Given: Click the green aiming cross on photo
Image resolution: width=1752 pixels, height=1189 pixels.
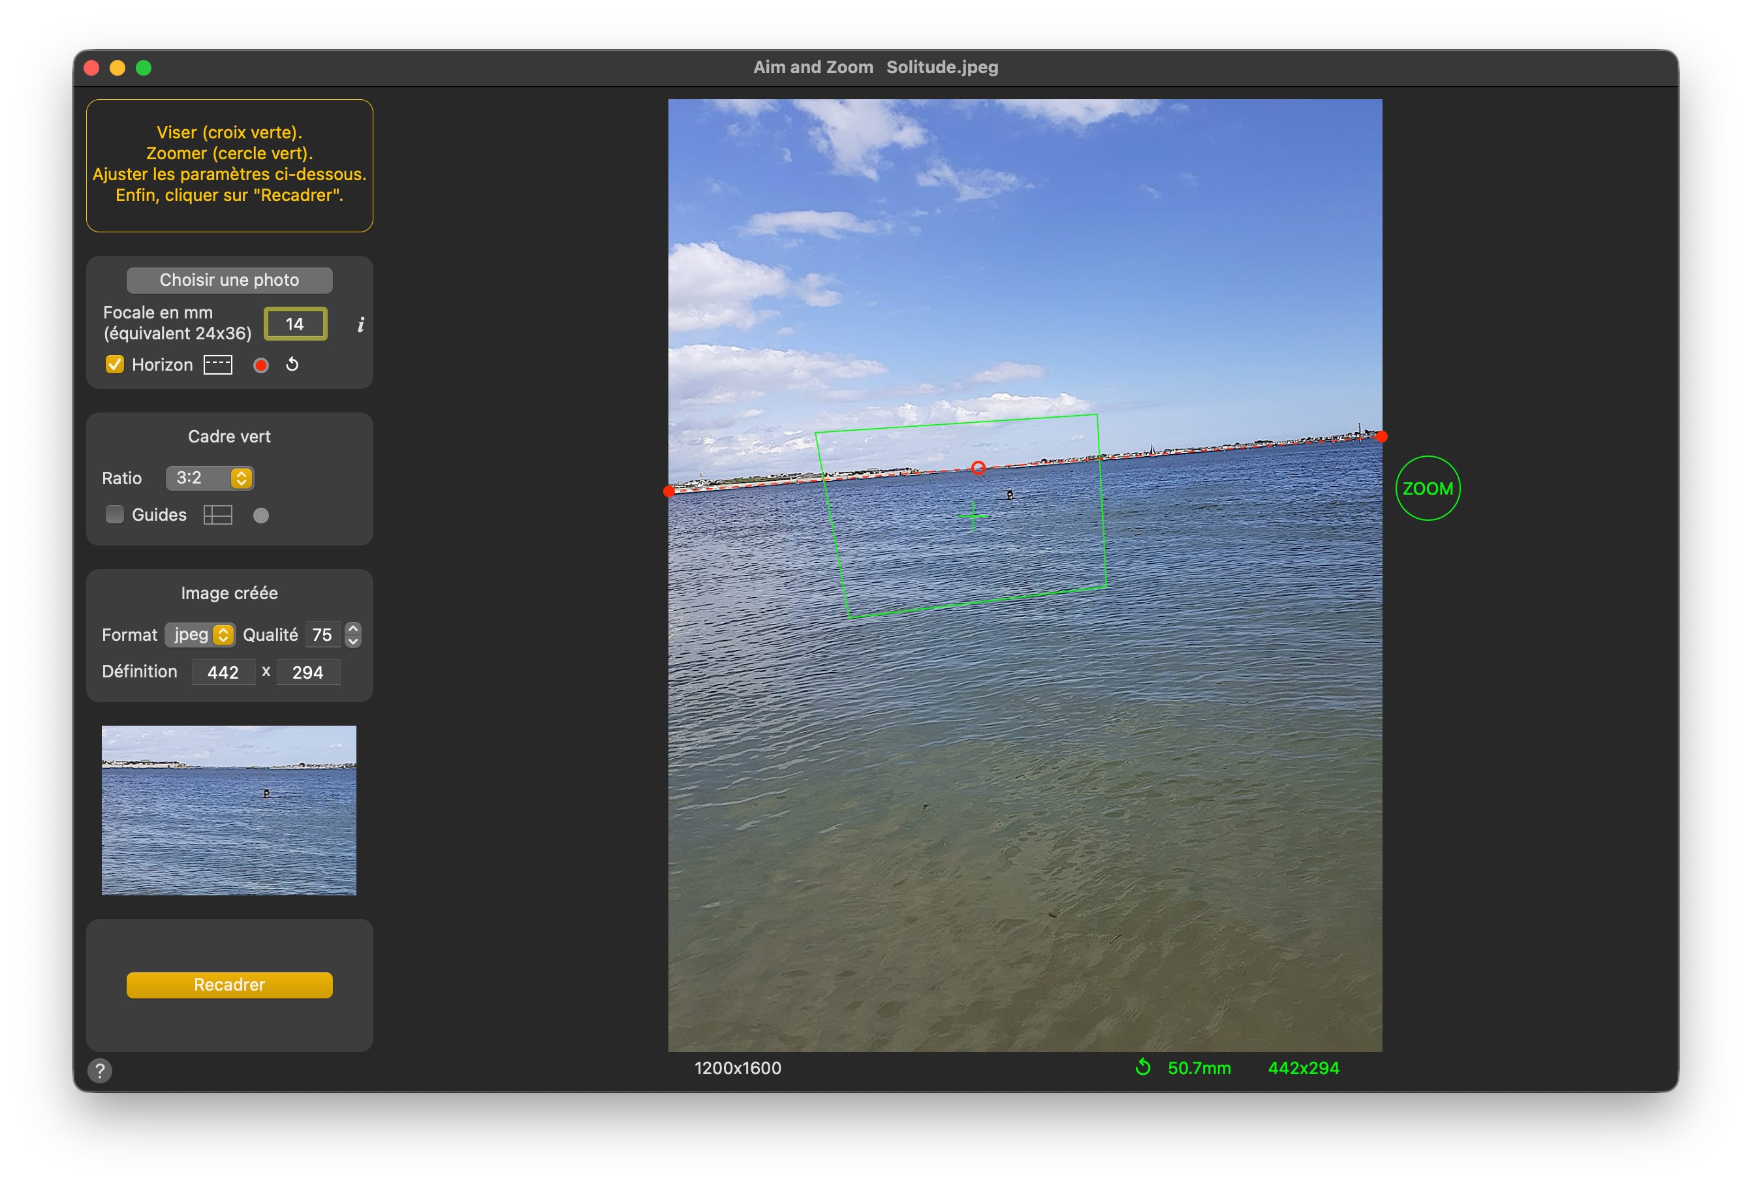Looking at the screenshot, I should point(973,516).
